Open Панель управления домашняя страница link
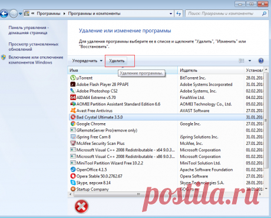 (x=29, y=30)
